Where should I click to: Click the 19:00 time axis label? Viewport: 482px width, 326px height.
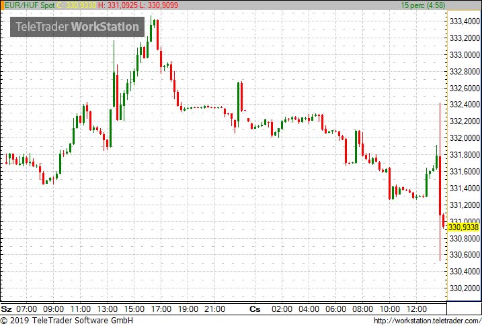point(188,309)
